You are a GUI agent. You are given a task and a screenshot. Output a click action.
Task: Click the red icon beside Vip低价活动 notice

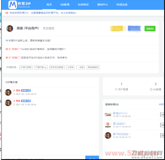pyautogui.click(x=7, y=49)
